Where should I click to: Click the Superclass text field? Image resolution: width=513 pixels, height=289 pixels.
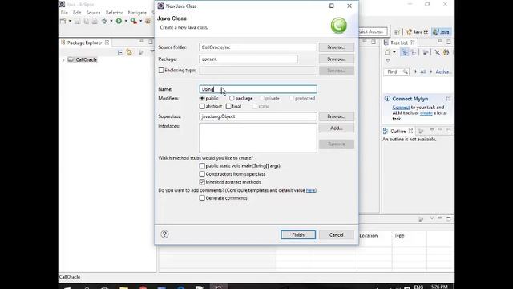coord(258,116)
